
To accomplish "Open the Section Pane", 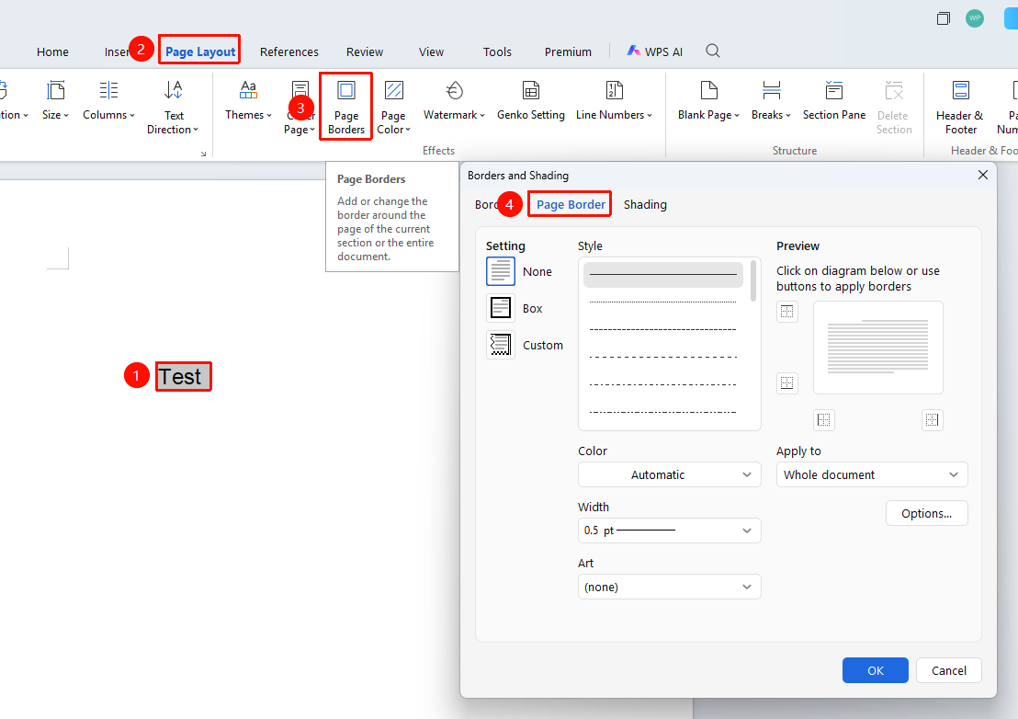I will pos(834,100).
